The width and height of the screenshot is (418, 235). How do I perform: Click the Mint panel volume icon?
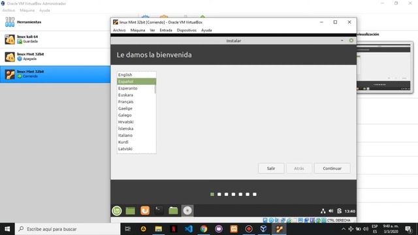pos(331,211)
